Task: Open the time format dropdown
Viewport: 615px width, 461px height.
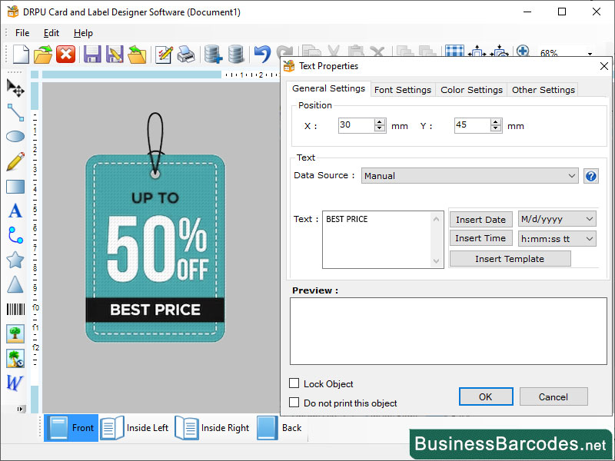Action: pyautogui.click(x=557, y=238)
